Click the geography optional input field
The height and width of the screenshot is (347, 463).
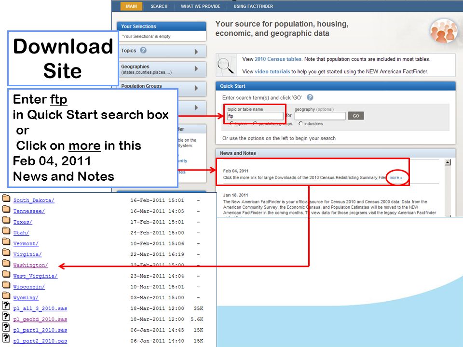coord(320,116)
